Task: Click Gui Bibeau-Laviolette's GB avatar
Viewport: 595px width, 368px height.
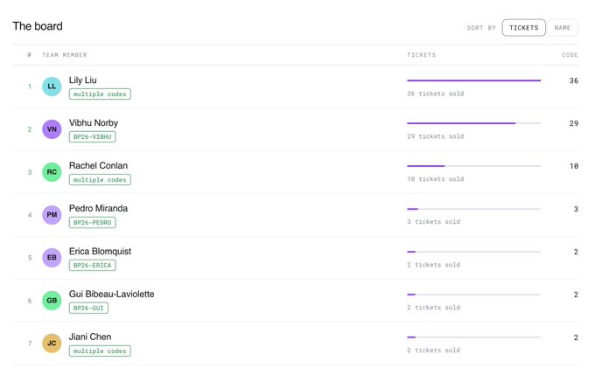Action: tap(52, 301)
